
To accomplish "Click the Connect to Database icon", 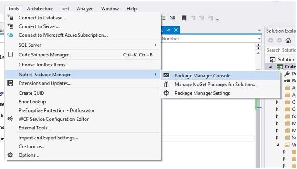I will tap(10, 18).
